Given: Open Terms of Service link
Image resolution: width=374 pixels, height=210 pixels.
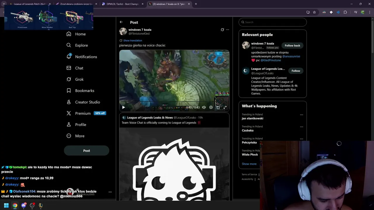Looking at the screenshot, I should (x=249, y=174).
